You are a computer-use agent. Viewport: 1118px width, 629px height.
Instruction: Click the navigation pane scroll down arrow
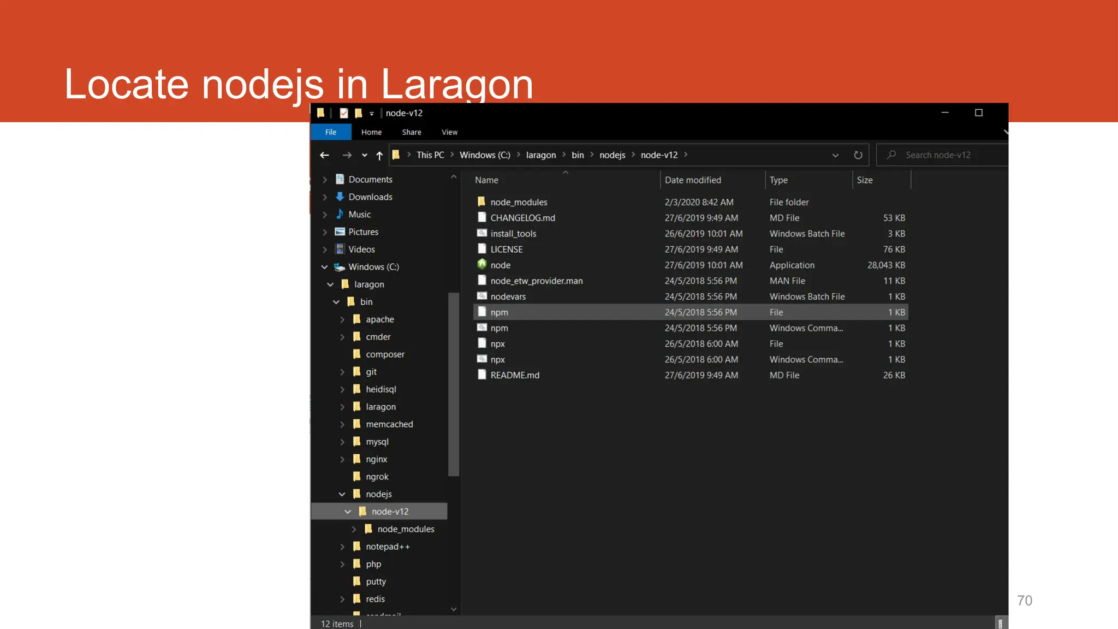454,609
